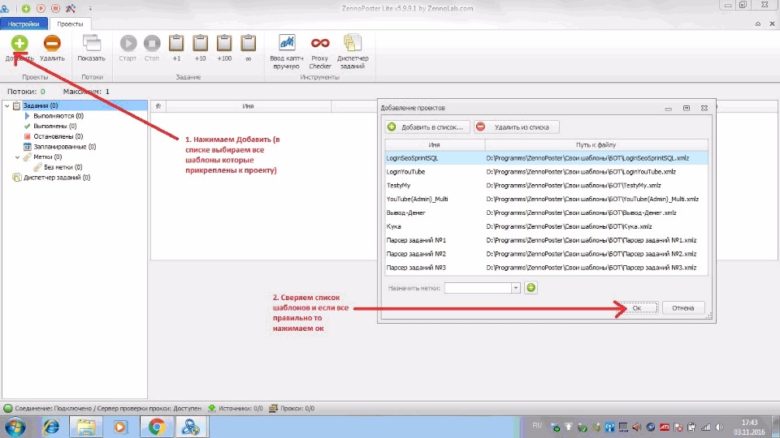Select Выполняются (0) tree item
This screenshot has width=780, height=438.
(58, 116)
